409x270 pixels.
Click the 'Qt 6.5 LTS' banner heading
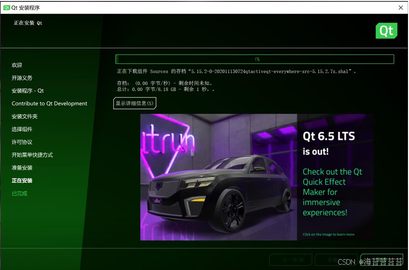coord(329,136)
